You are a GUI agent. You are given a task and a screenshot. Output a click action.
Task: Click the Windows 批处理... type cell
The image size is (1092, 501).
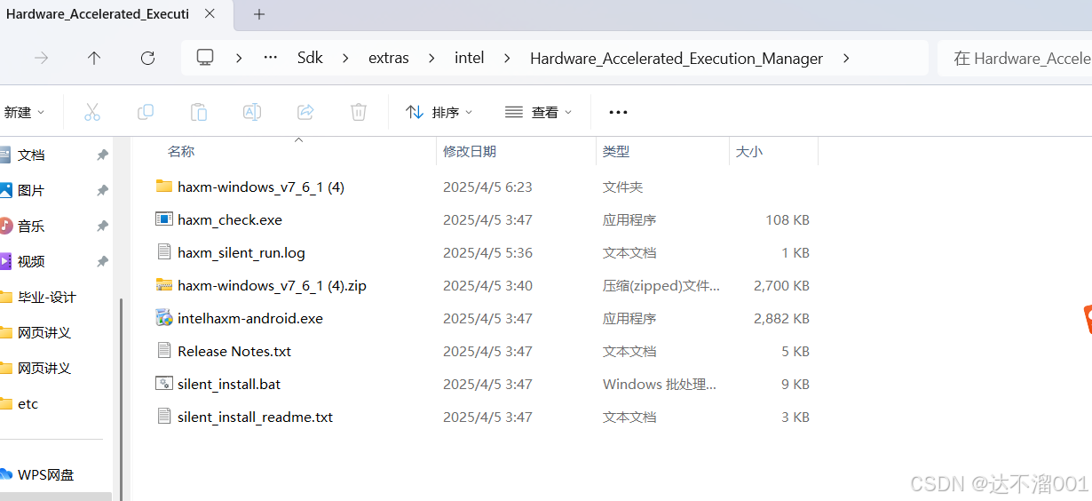(x=660, y=384)
